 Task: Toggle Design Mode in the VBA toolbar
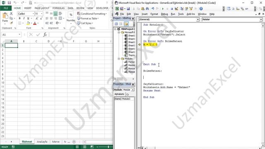176,9
